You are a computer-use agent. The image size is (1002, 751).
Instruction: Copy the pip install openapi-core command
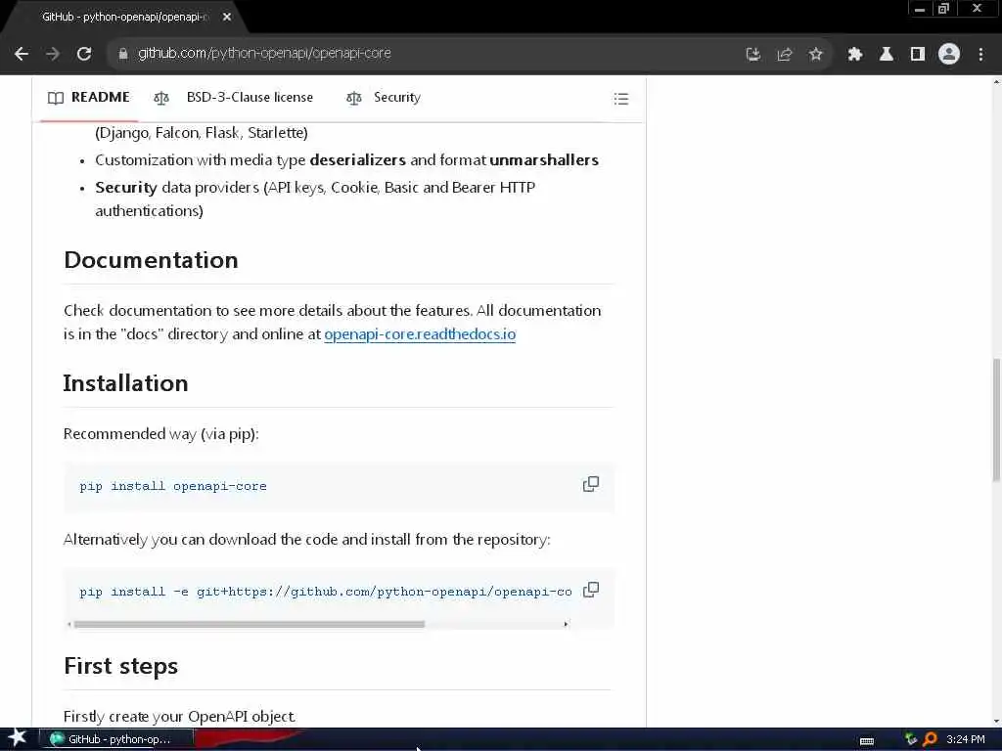click(591, 484)
